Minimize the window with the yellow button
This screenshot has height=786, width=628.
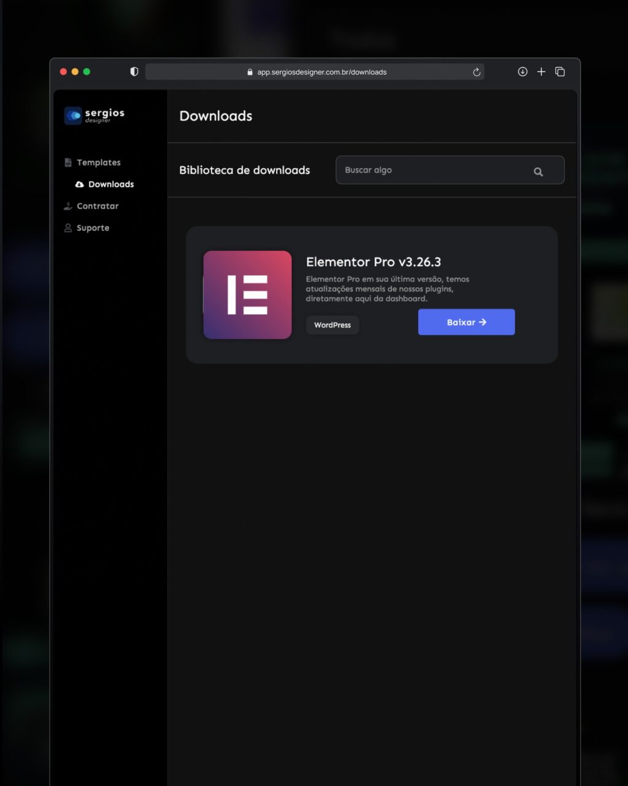click(x=75, y=72)
